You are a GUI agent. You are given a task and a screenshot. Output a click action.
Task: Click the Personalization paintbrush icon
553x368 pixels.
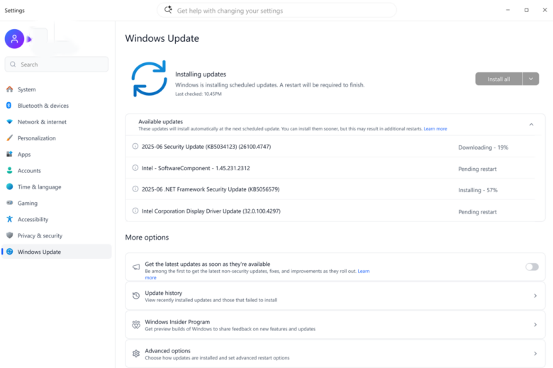[9, 138]
